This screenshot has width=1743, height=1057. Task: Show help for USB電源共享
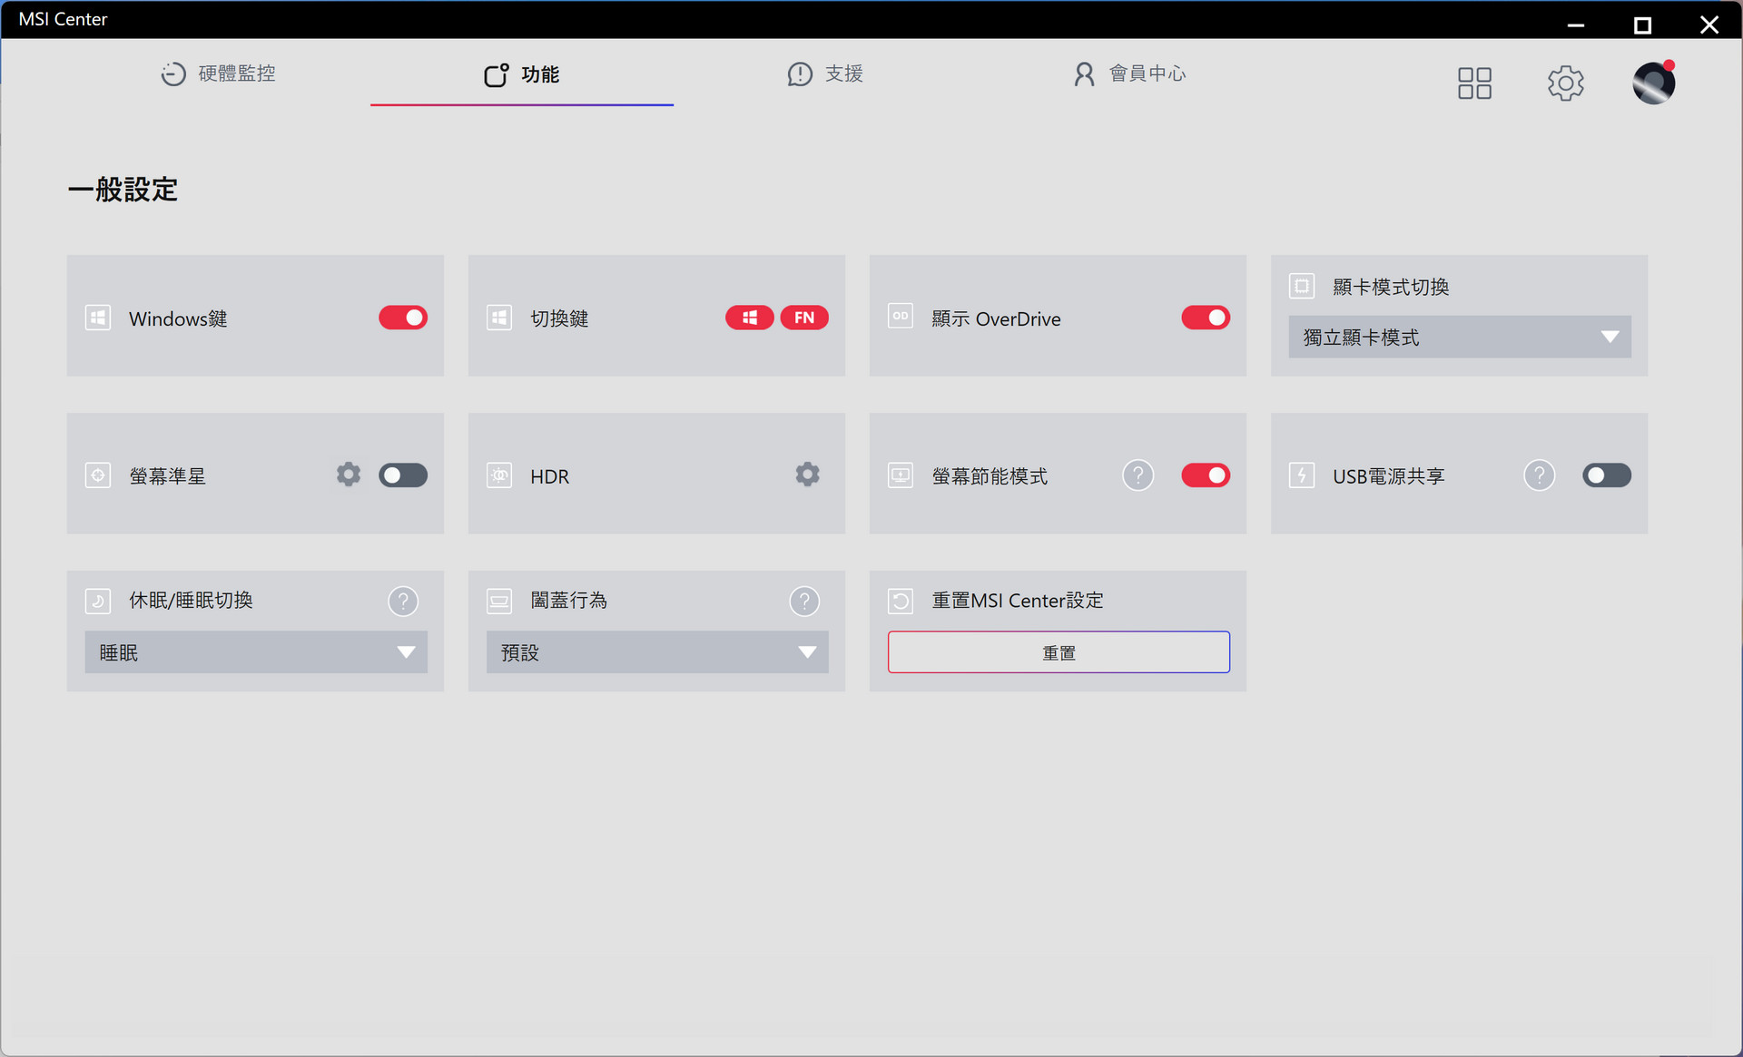click(x=1539, y=475)
